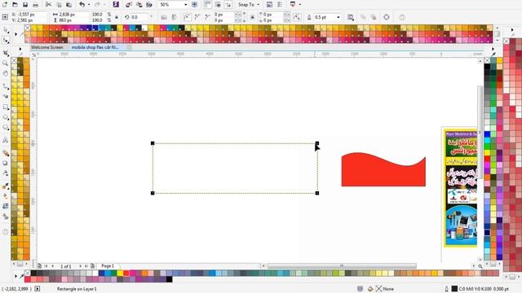The width and height of the screenshot is (522, 293).
Task: Copy selection with the Copy icon
Action: pyautogui.click(x=59, y=5)
